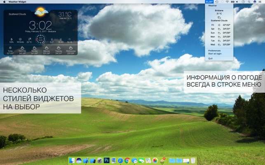265x165 pixels.
Task: Open the Wi-Fi status icon
Action: tap(227, 2)
